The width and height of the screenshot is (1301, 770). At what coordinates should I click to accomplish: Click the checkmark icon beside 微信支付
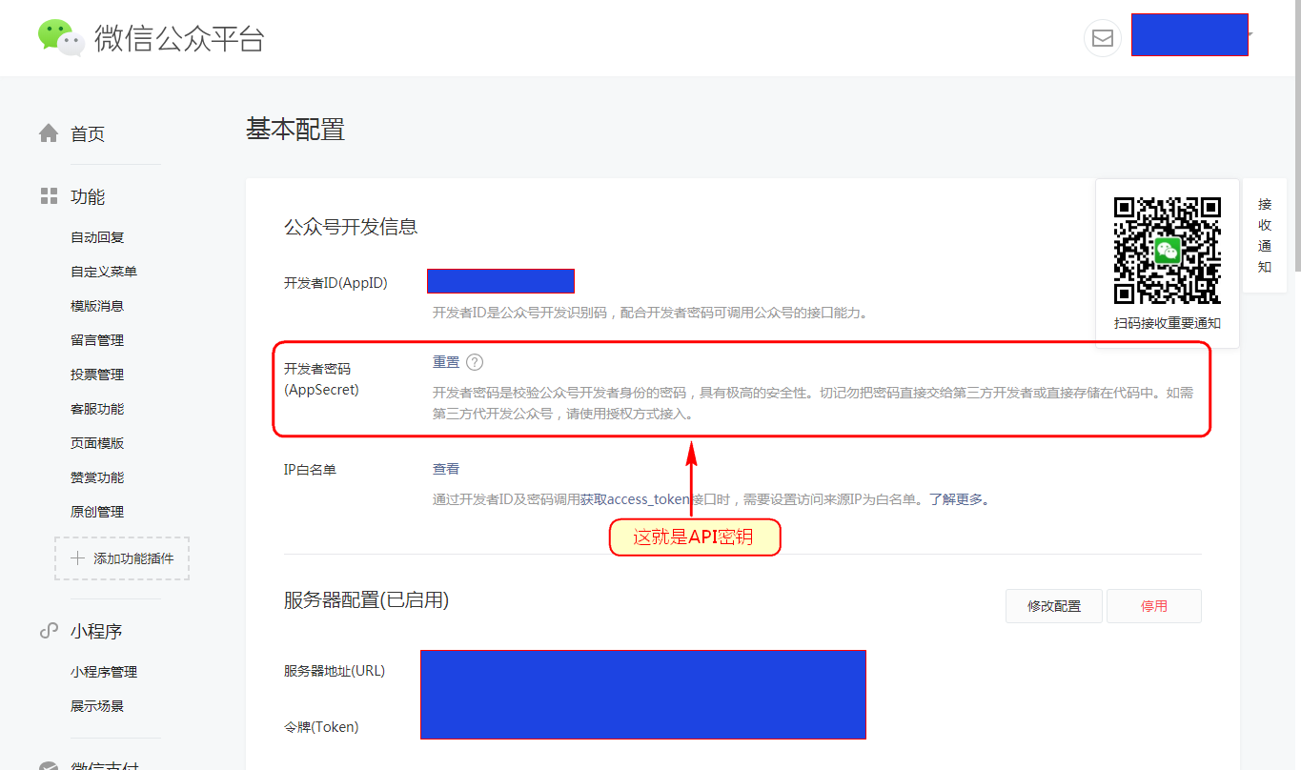click(49, 765)
